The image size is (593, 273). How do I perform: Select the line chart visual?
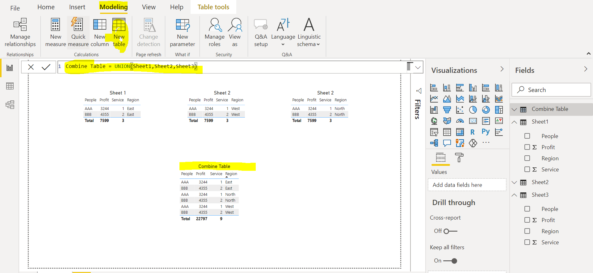[434, 99]
